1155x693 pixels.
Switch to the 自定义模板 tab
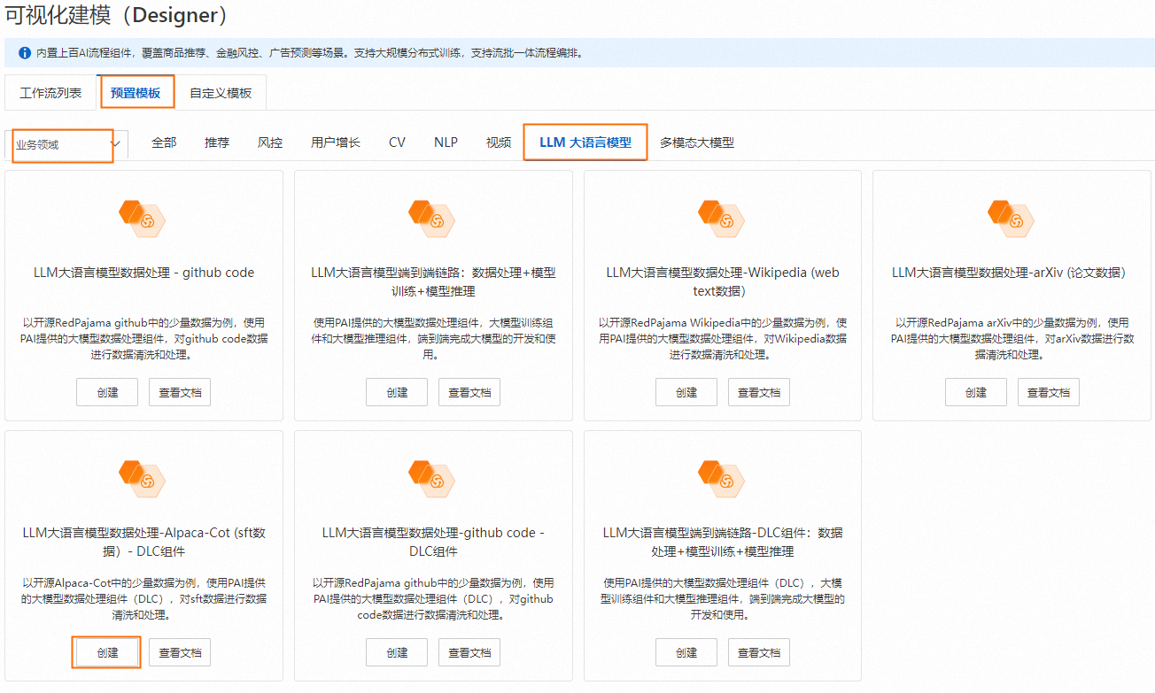(x=221, y=93)
